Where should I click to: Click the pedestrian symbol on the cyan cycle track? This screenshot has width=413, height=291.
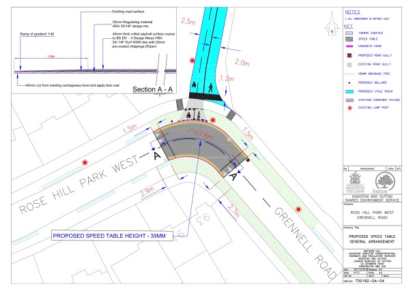[x=210, y=88]
